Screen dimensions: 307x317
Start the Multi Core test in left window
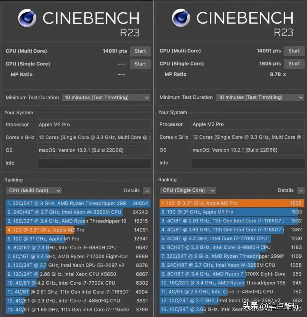pos(140,51)
